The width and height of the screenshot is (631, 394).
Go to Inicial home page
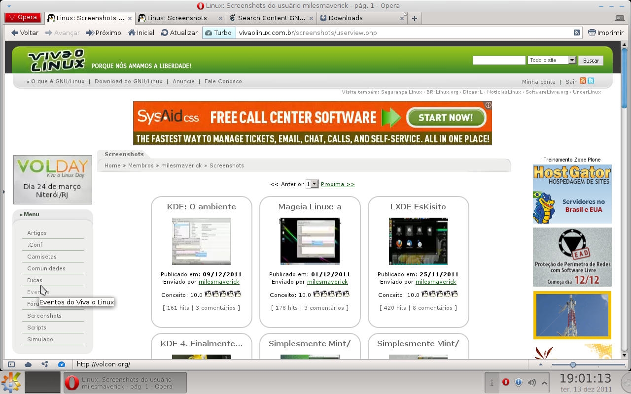[x=141, y=33]
